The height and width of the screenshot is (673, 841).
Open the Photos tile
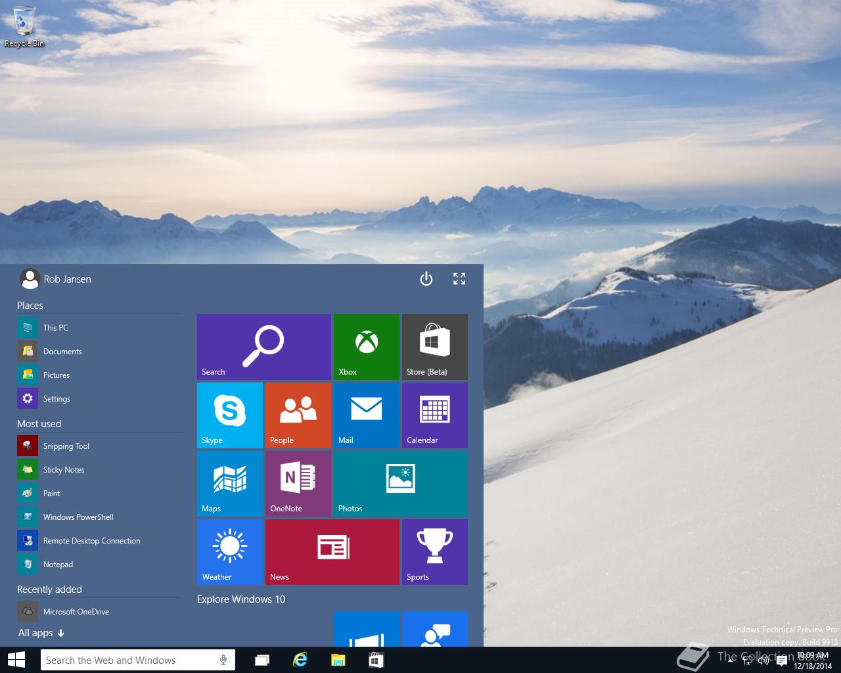pyautogui.click(x=401, y=484)
